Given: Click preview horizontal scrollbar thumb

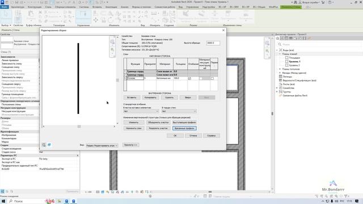Looking at the screenshot, I should [x=79, y=126].
